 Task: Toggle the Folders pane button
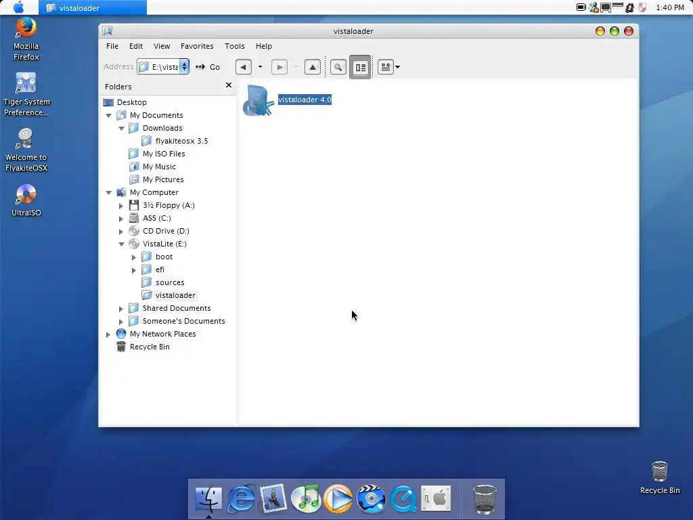coord(360,67)
